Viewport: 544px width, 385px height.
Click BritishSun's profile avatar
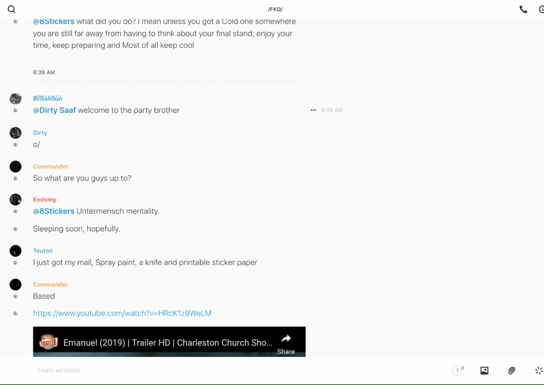tap(15, 99)
